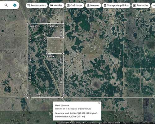Image resolution: width=155 pixels, height=124 pixels.
Task: Open the Términos link in the footer
Action: pos(137,123)
